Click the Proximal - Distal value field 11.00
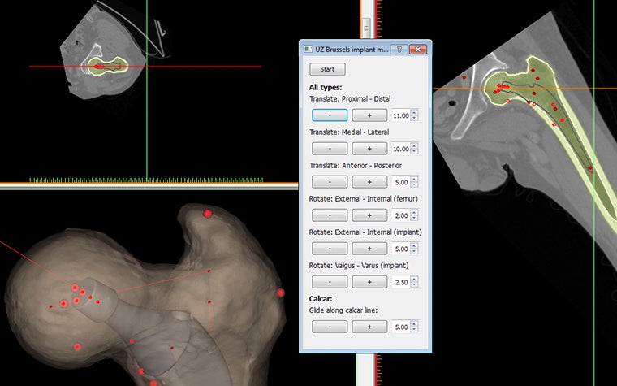 [401, 115]
